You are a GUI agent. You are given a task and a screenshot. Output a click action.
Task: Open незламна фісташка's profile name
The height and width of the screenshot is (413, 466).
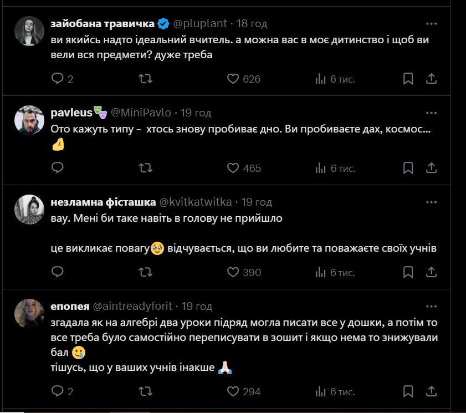point(103,202)
